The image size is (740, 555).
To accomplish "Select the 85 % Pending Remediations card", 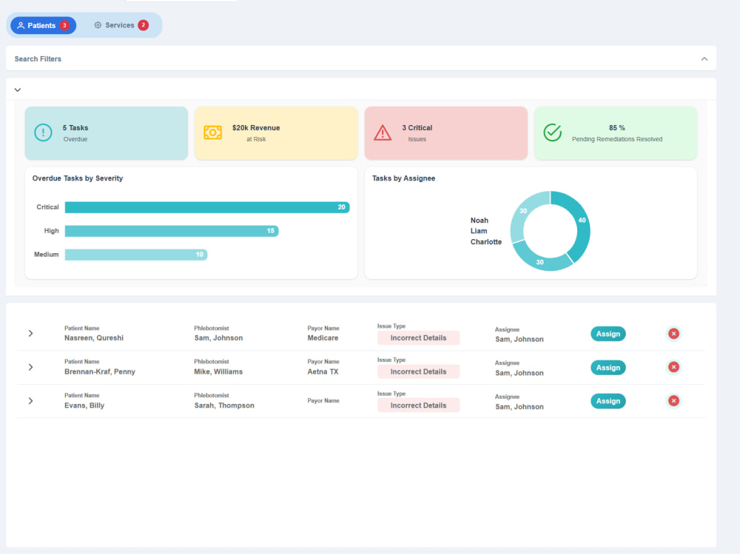I will (616, 133).
